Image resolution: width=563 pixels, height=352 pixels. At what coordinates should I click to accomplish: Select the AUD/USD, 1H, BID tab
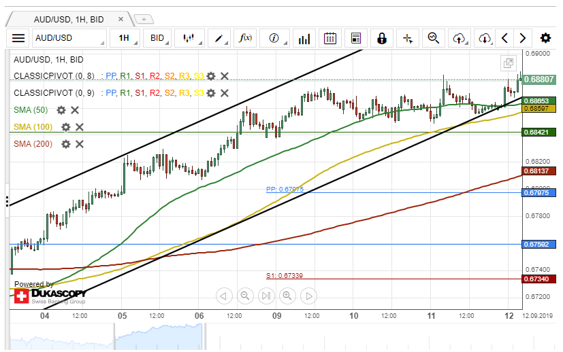69,19
